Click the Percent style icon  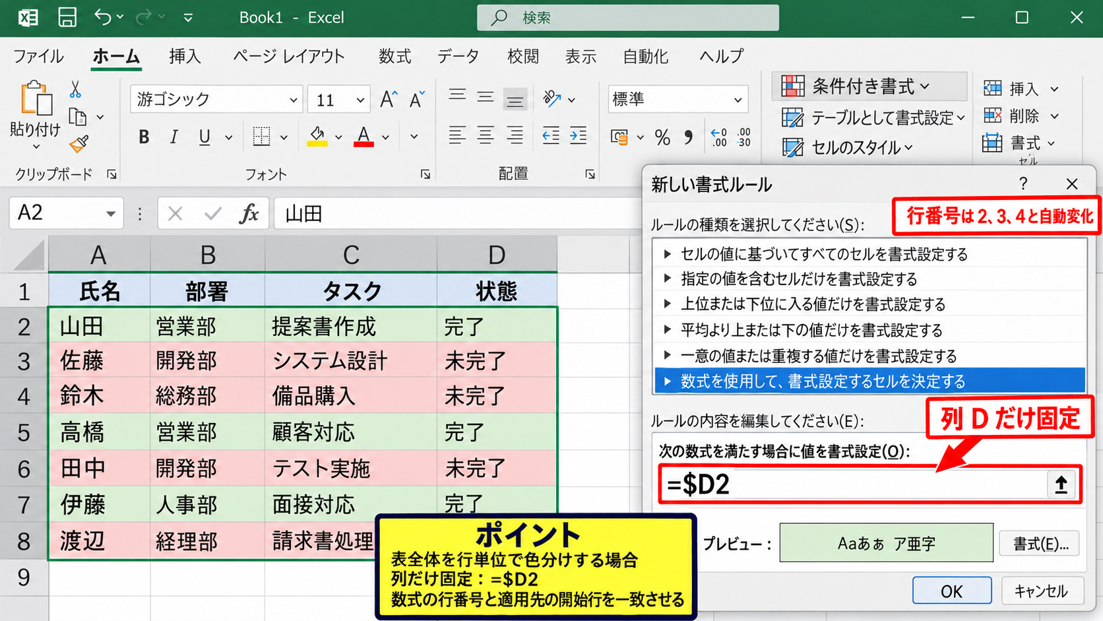(662, 137)
